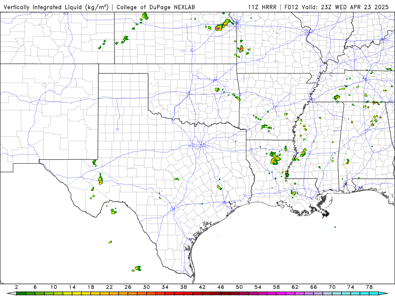Click the colorbar label "58"
The height and width of the screenshot is (296, 395).
coord(276,287)
